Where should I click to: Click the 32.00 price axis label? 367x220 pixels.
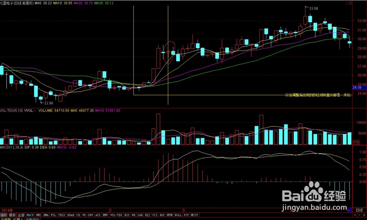[x=361, y=21]
